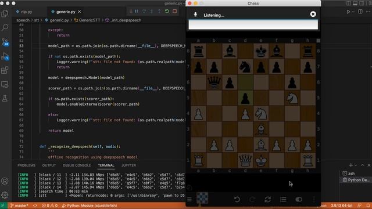Open the Accounts menu in VS Code

(x=5, y=181)
